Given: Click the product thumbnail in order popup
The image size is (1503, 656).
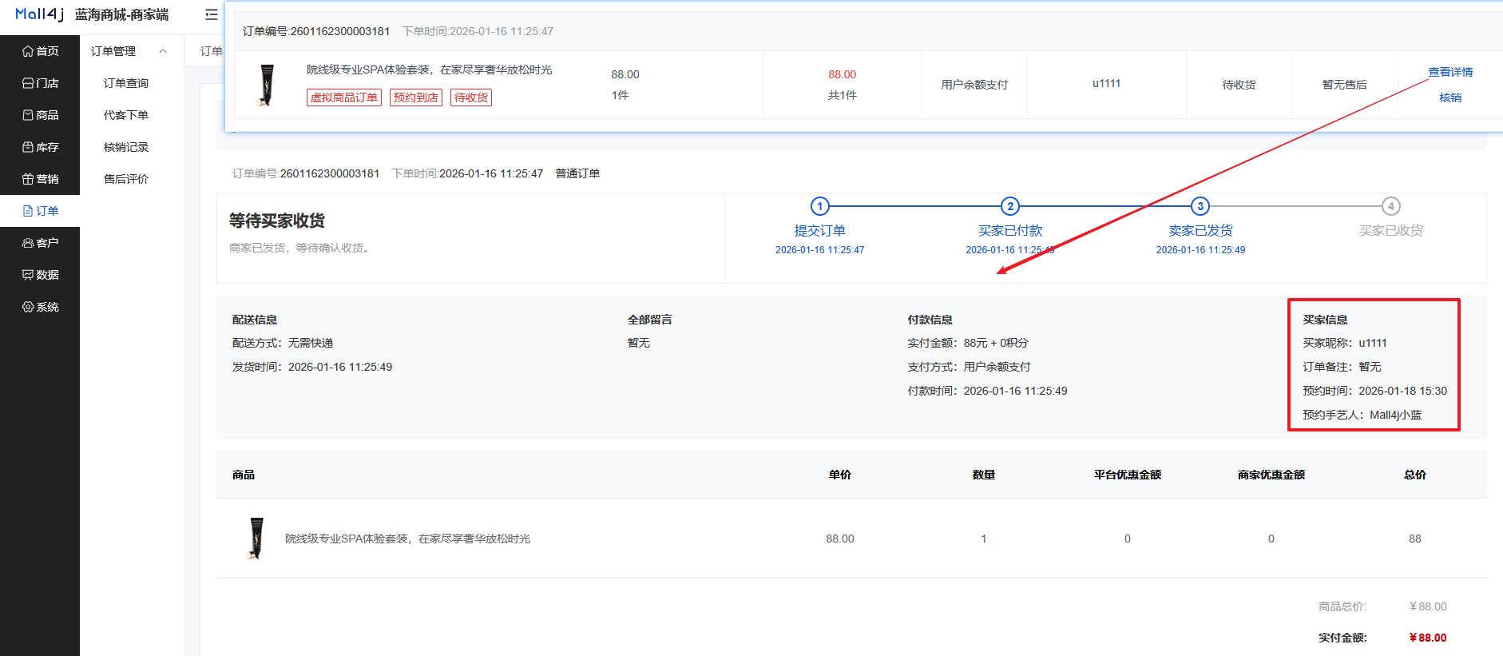Looking at the screenshot, I should coord(267,85).
